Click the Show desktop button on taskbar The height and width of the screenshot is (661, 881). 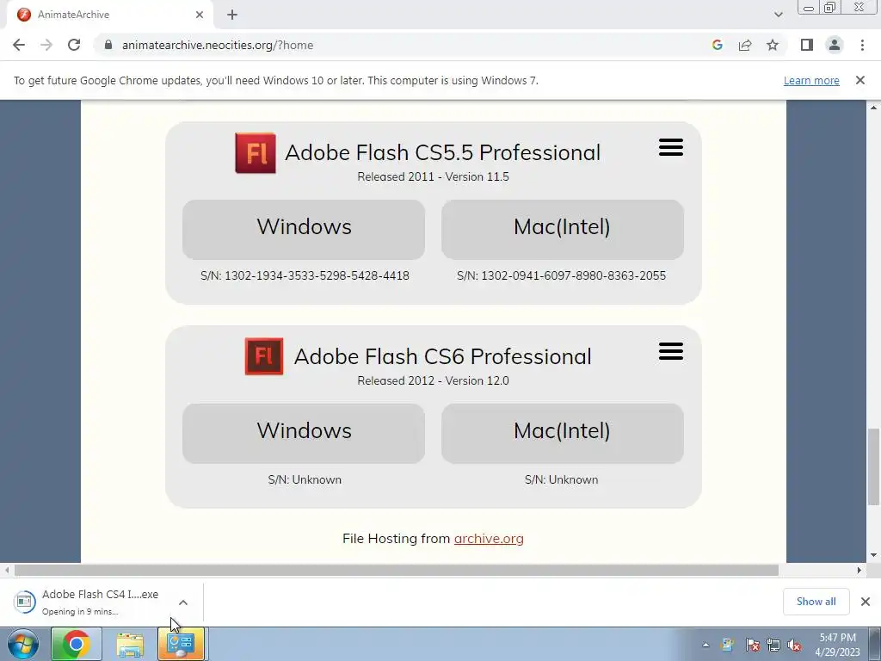(x=875, y=644)
